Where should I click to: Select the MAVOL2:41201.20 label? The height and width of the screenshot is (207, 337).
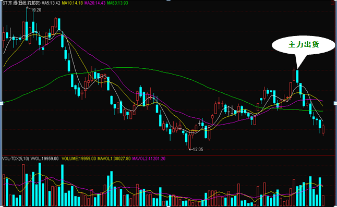149,159
